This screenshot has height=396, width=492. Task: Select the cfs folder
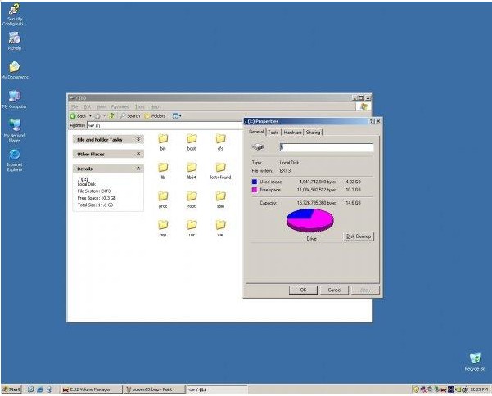220,142
